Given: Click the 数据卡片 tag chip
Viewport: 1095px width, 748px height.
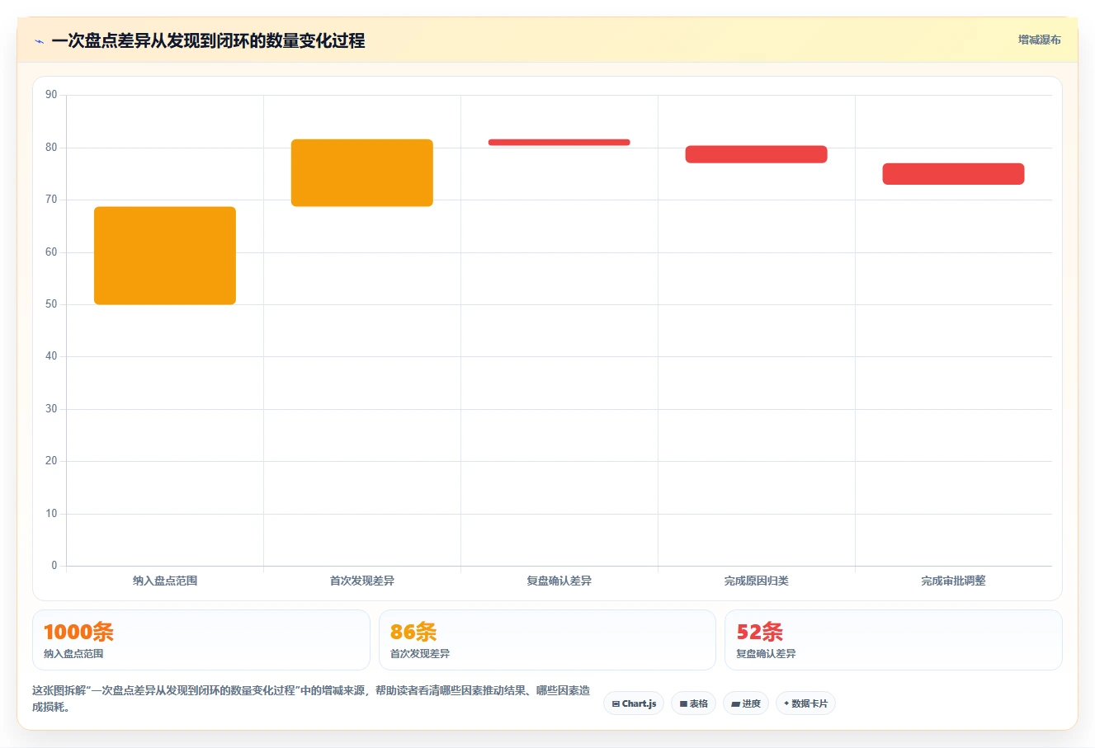Looking at the screenshot, I should click(805, 703).
